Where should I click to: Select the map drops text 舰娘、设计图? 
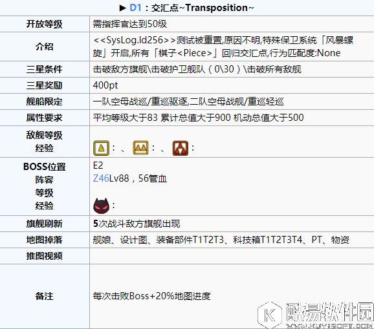[120, 240]
